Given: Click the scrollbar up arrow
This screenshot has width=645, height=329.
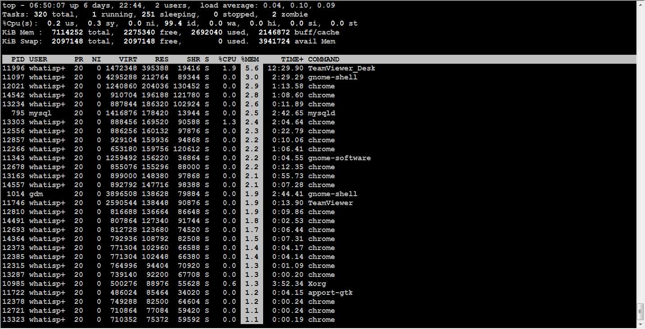Looking at the screenshot, I should pyautogui.click(x=641, y=5).
